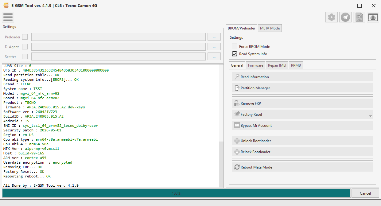Screen dimensions: 381x206
Task: Click the 'Factory Reset... OK' log line
Action: coord(24,172)
